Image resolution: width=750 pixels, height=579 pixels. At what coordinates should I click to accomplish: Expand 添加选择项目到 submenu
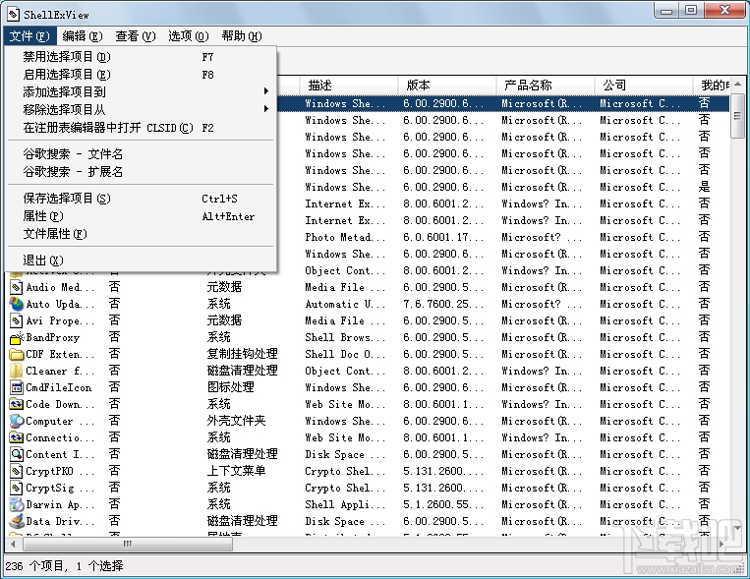pyautogui.click(x=141, y=91)
